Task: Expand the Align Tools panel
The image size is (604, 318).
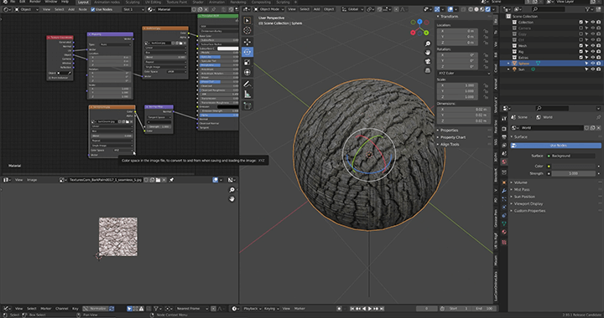Action: [x=450, y=145]
